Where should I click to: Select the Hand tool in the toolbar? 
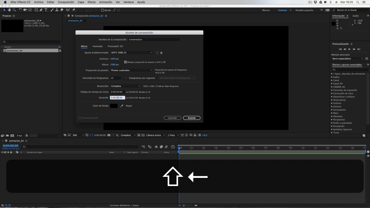[9, 10]
